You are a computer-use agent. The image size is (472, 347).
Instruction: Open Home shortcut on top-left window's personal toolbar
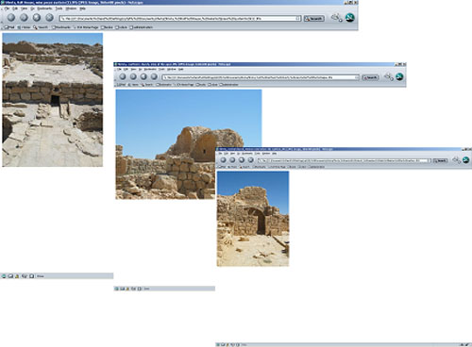point(24,27)
